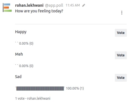Click the poll app avatar icon
The width and height of the screenshot is (131, 105).
point(7,8)
